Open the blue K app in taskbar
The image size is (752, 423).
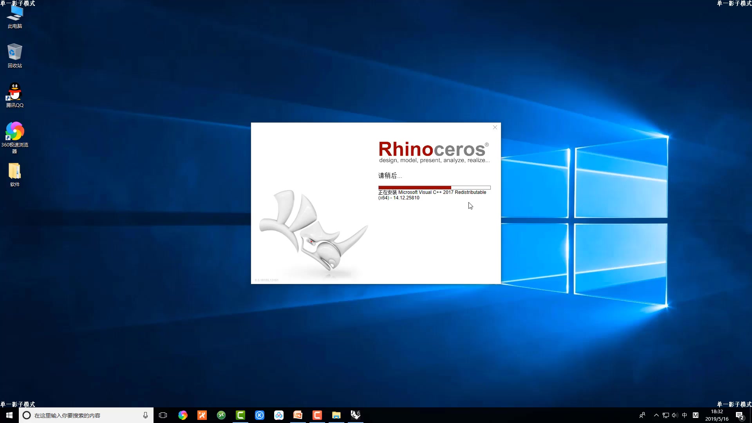click(x=260, y=415)
